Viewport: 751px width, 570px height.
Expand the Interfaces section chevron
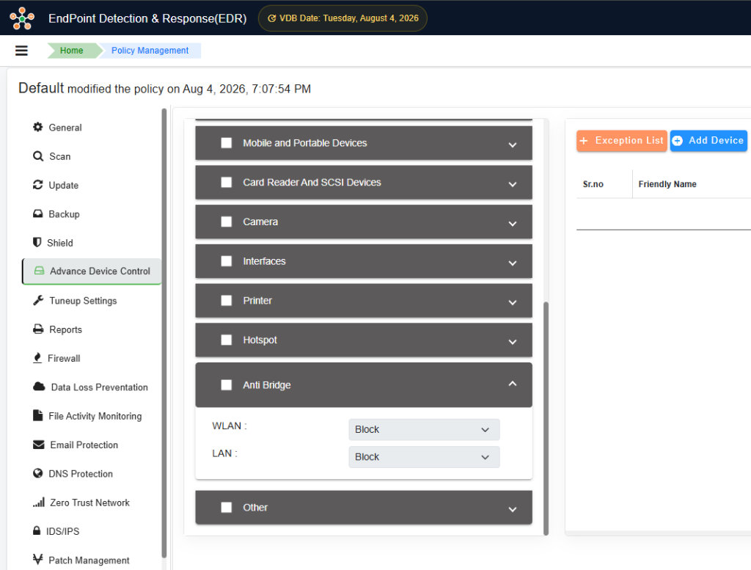[x=513, y=263]
